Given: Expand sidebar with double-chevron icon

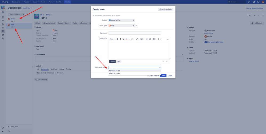Looking at the screenshot, I should pos(3,131).
